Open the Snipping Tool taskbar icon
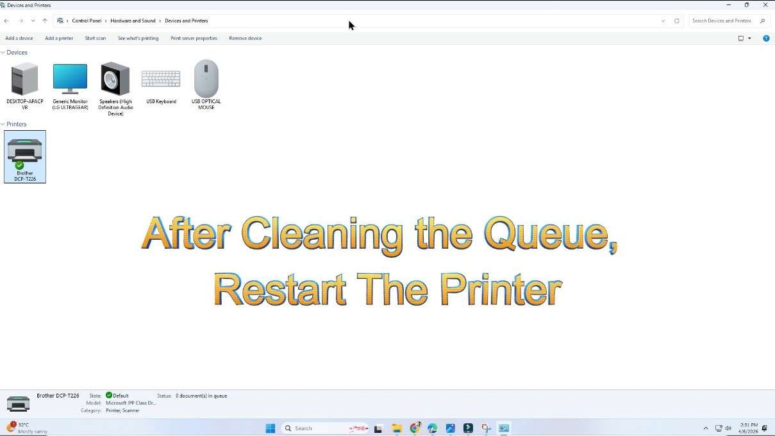This screenshot has width=775, height=436. pyautogui.click(x=486, y=428)
